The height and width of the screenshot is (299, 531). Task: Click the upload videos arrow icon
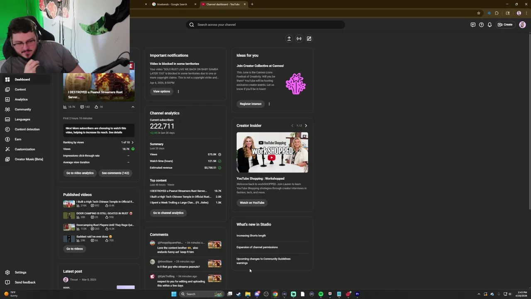(x=289, y=39)
